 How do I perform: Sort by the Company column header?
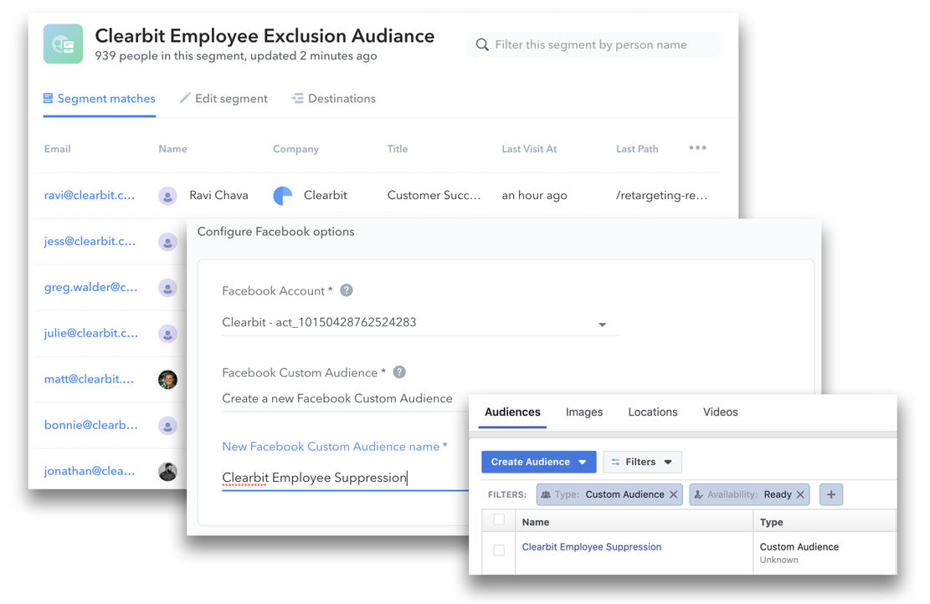(x=295, y=149)
